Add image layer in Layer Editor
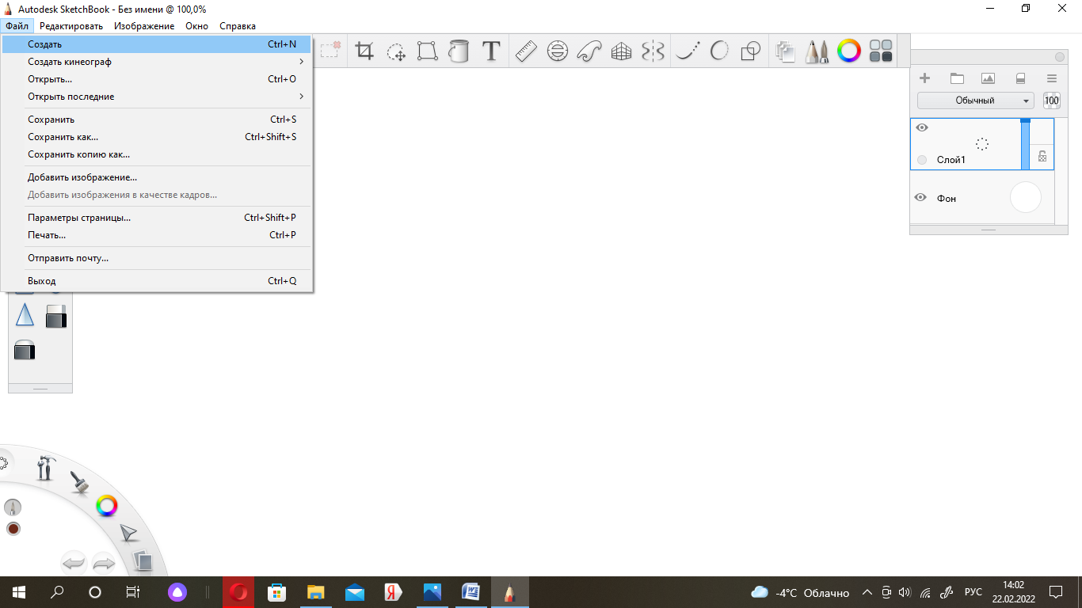 [988, 78]
